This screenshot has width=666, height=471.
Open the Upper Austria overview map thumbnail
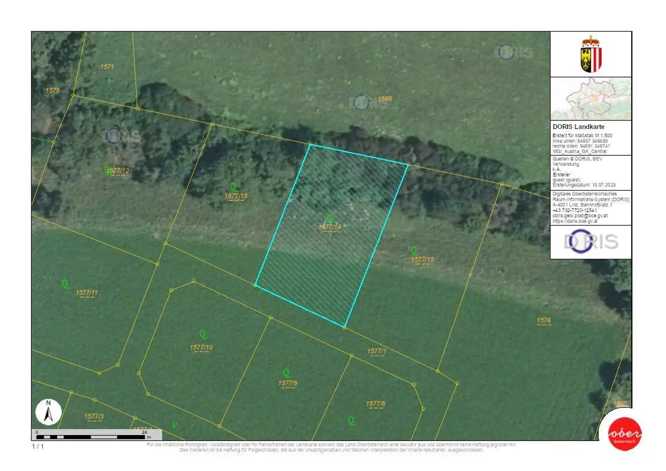591,99
